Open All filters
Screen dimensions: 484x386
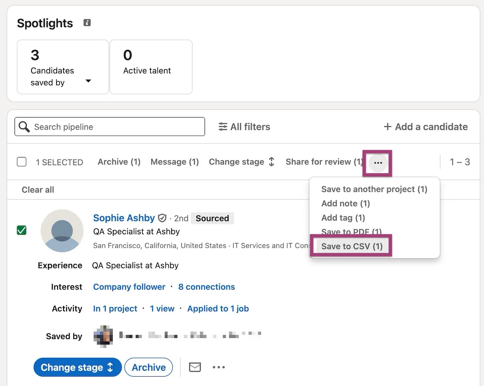[244, 127]
